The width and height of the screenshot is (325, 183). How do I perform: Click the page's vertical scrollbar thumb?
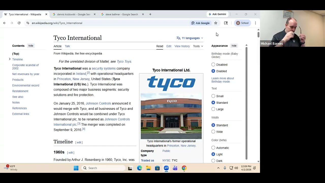pyautogui.click(x=258, y=35)
